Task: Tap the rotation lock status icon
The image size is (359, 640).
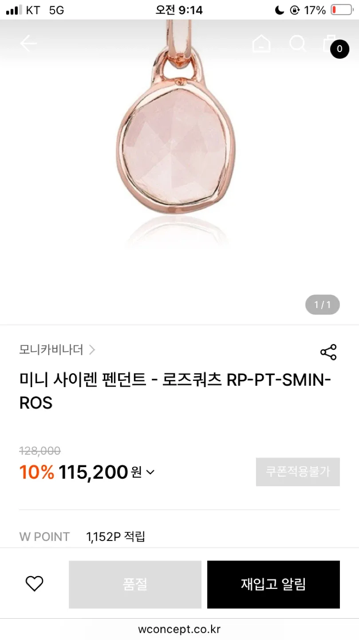Action: 295,10
